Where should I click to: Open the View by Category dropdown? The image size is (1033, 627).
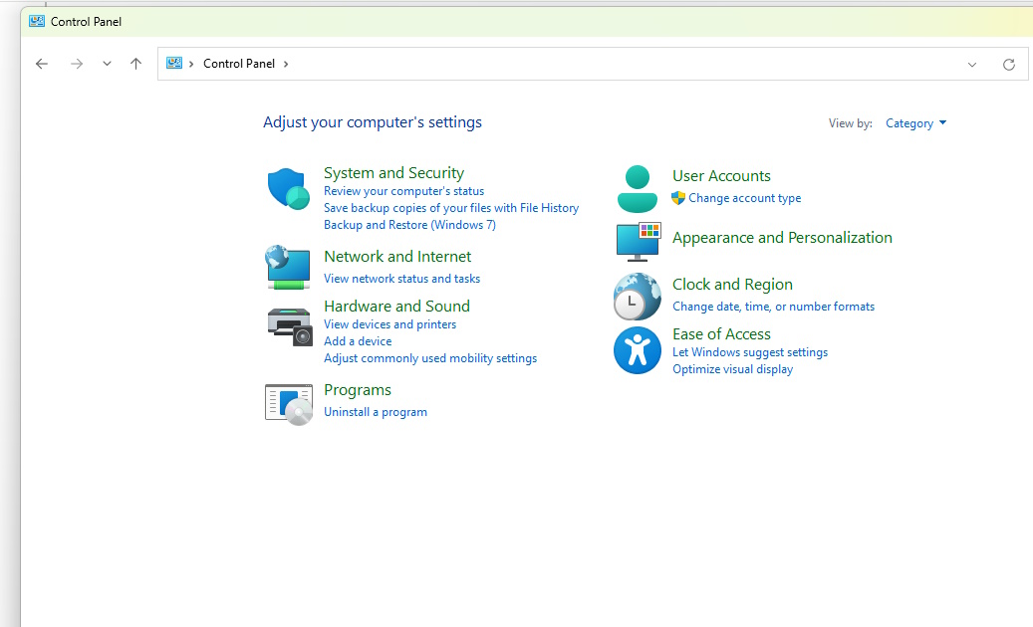point(915,123)
